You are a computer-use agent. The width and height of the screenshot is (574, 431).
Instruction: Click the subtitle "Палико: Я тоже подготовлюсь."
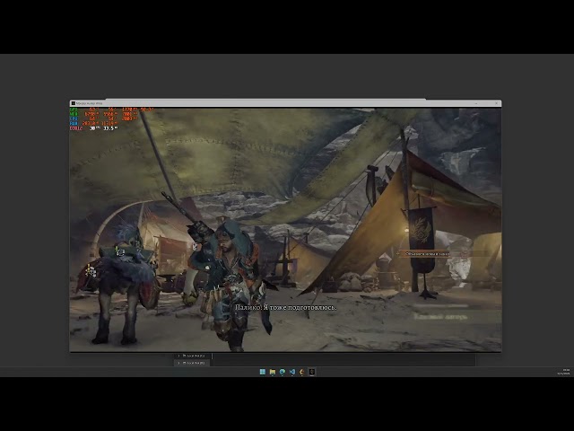tap(285, 307)
